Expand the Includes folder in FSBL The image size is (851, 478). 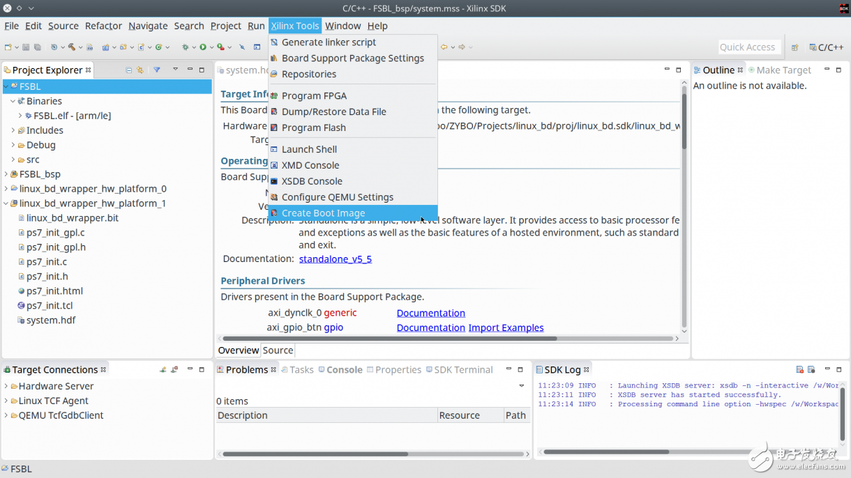(x=13, y=130)
